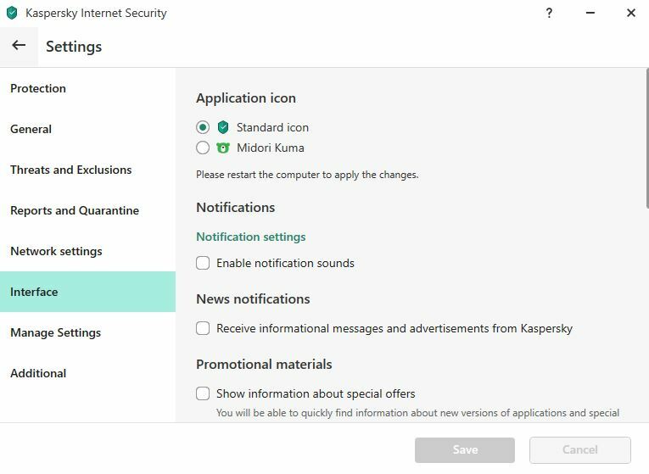Click the Cancel button

580,449
